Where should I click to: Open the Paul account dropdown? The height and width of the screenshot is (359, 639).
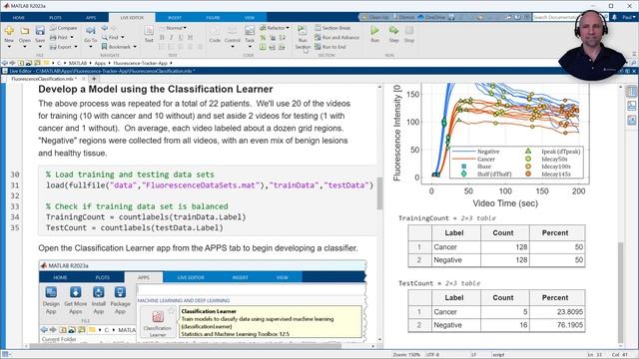628,17
